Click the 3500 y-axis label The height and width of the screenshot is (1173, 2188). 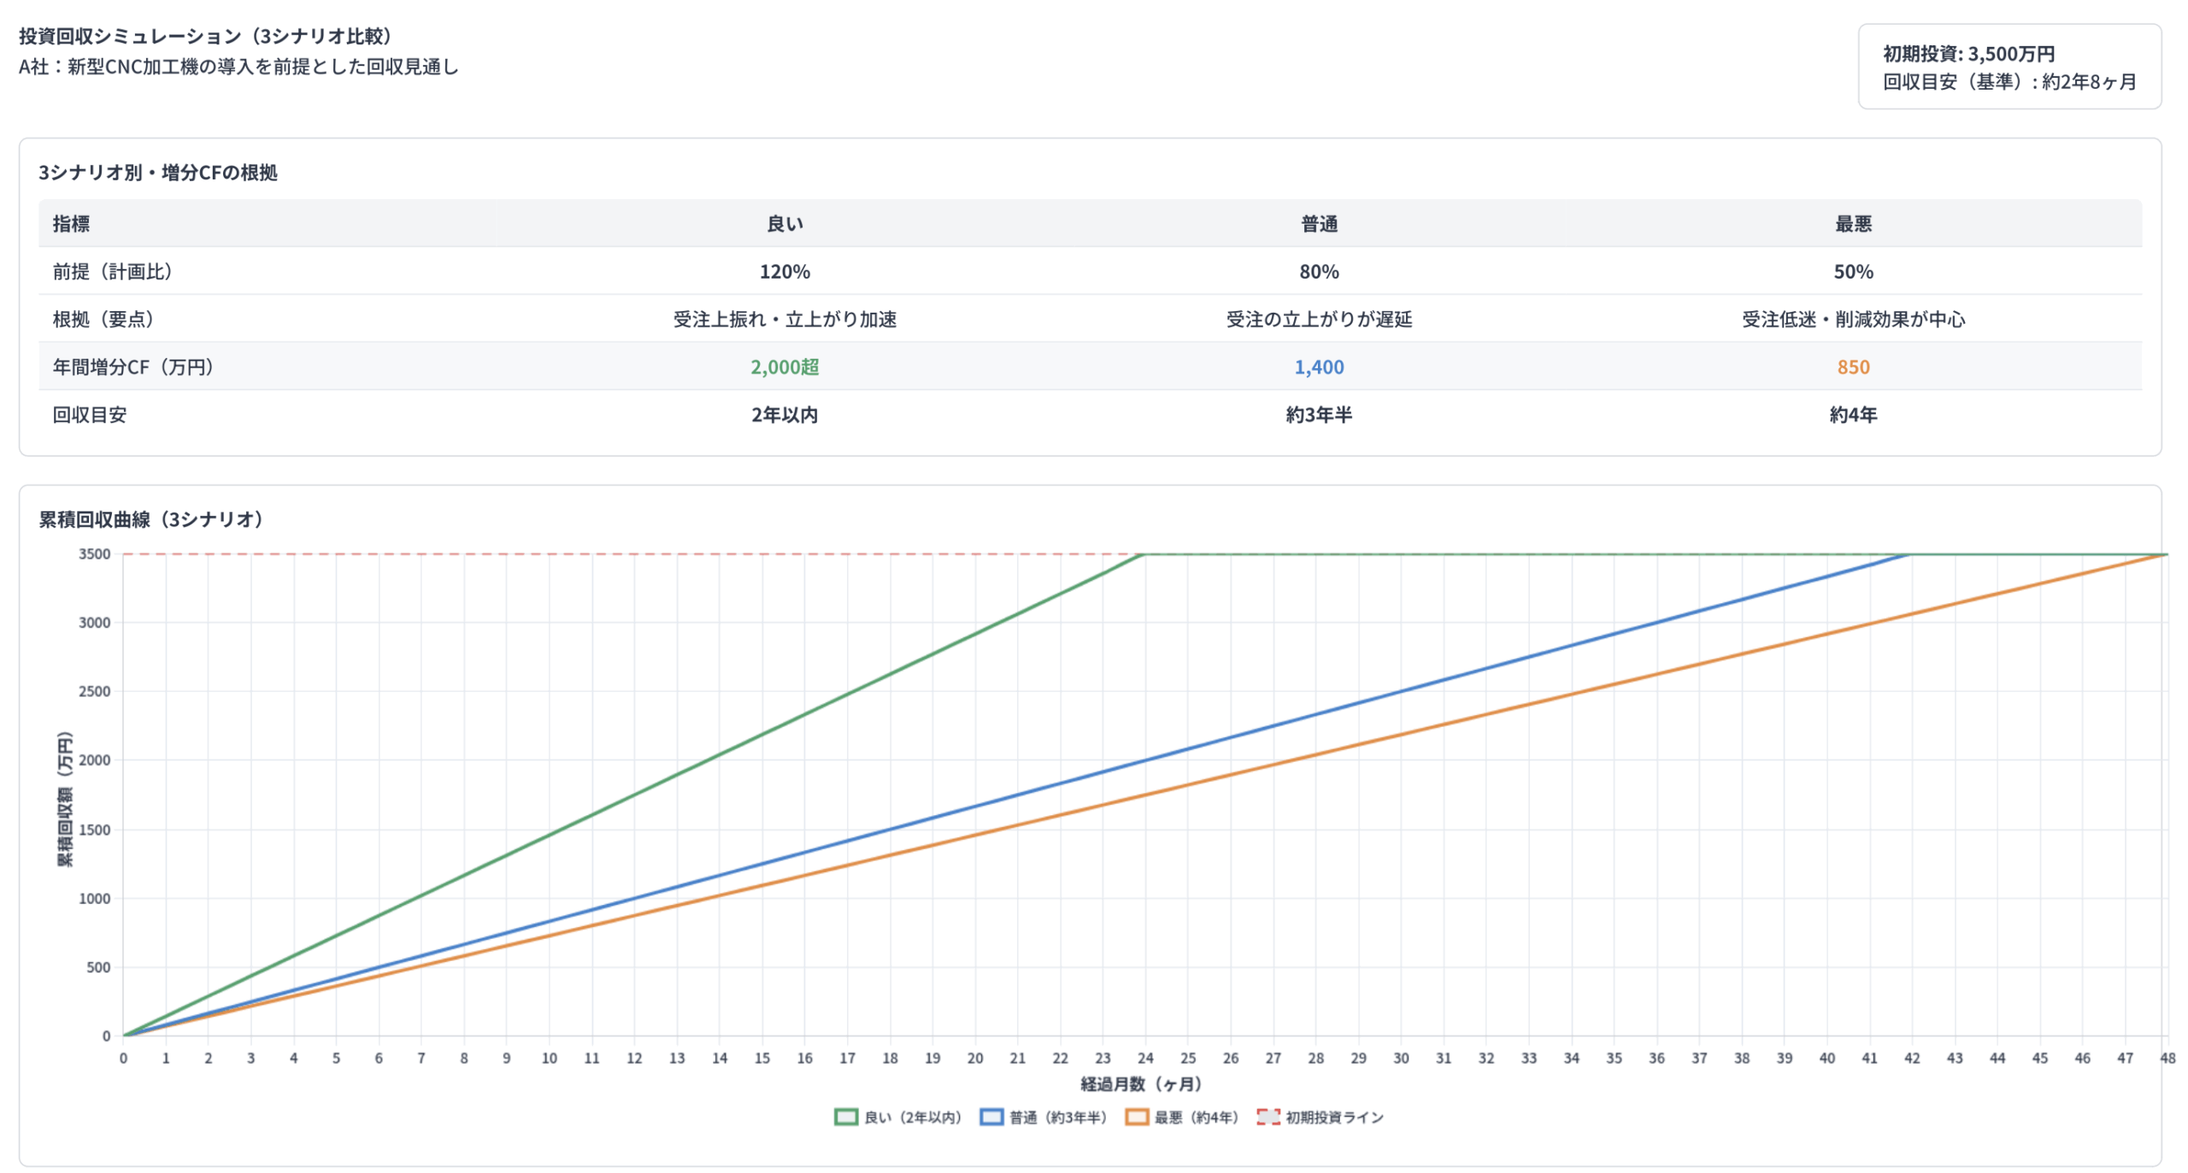(x=95, y=554)
